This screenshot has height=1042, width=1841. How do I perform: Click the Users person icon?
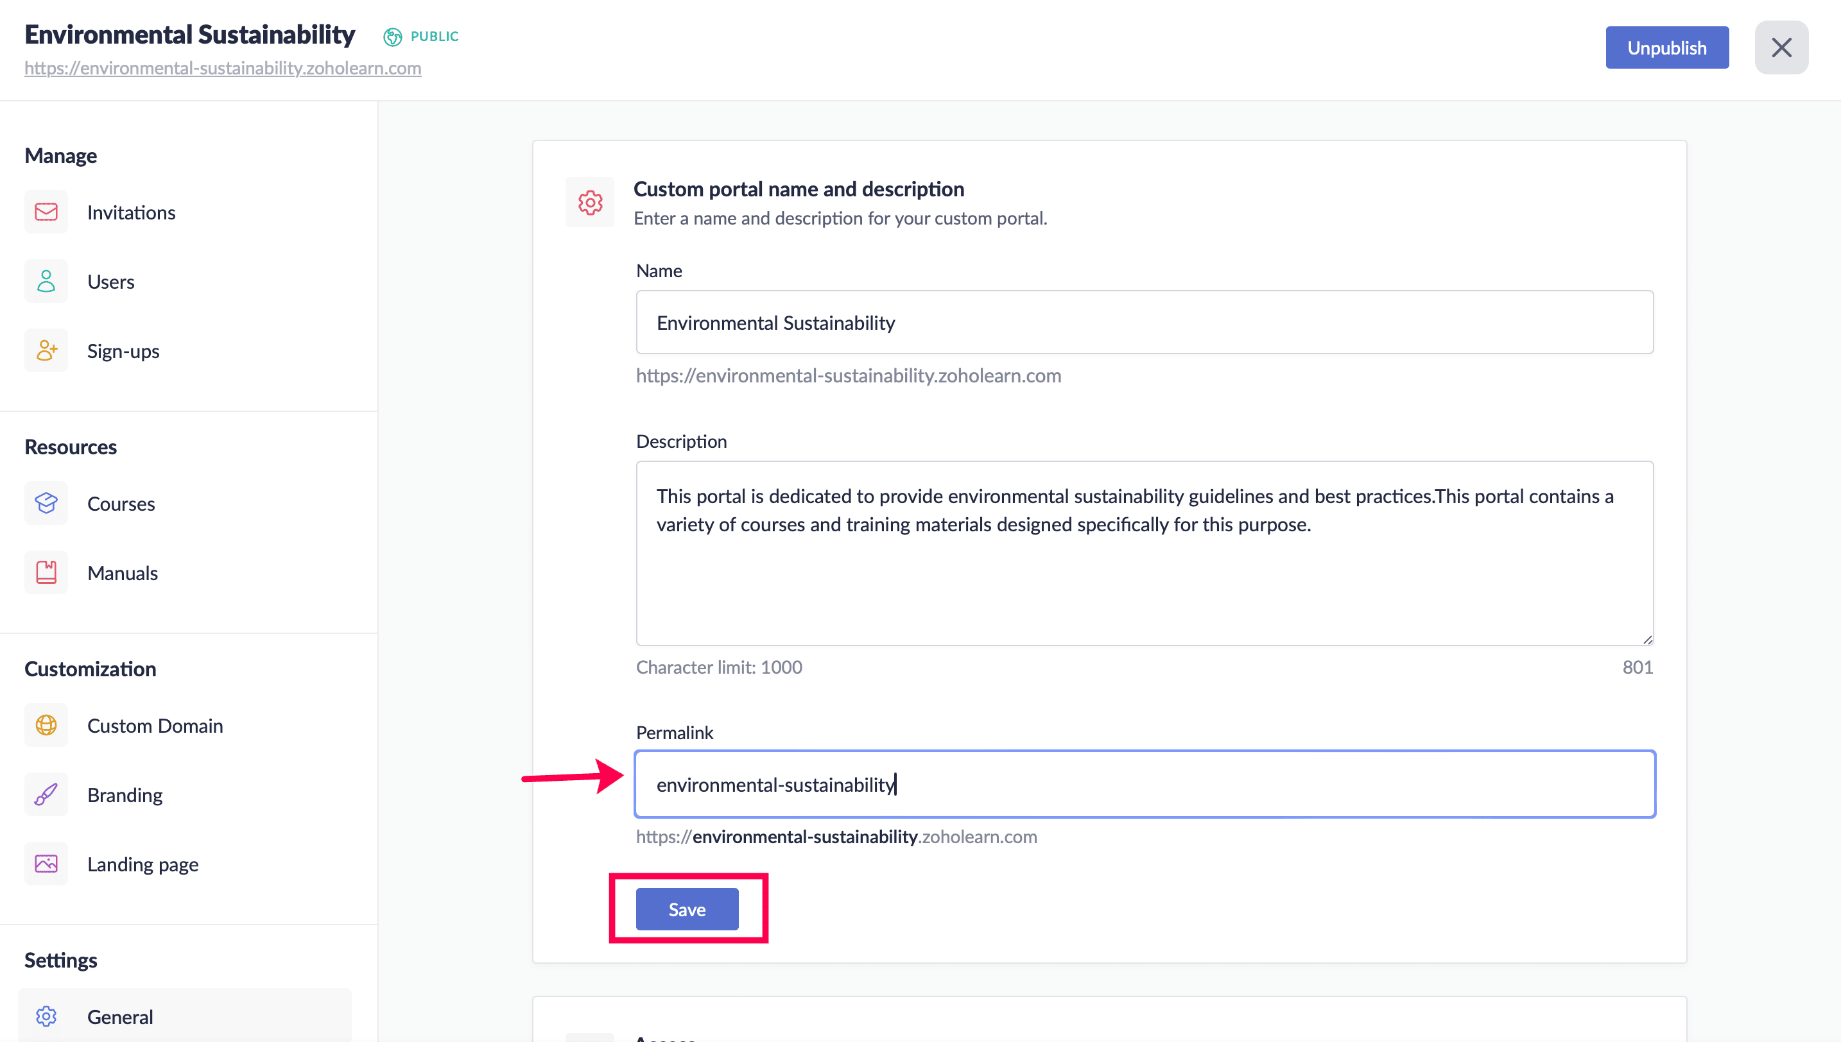tap(46, 281)
